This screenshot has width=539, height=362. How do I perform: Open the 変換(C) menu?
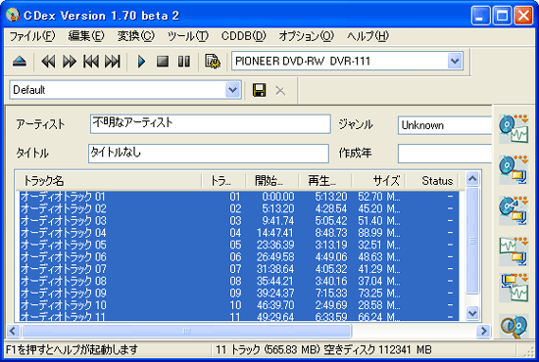pyautogui.click(x=136, y=36)
